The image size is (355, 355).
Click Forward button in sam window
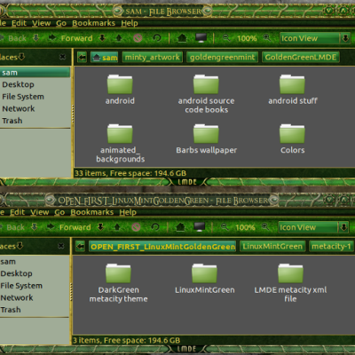[x=71, y=38]
